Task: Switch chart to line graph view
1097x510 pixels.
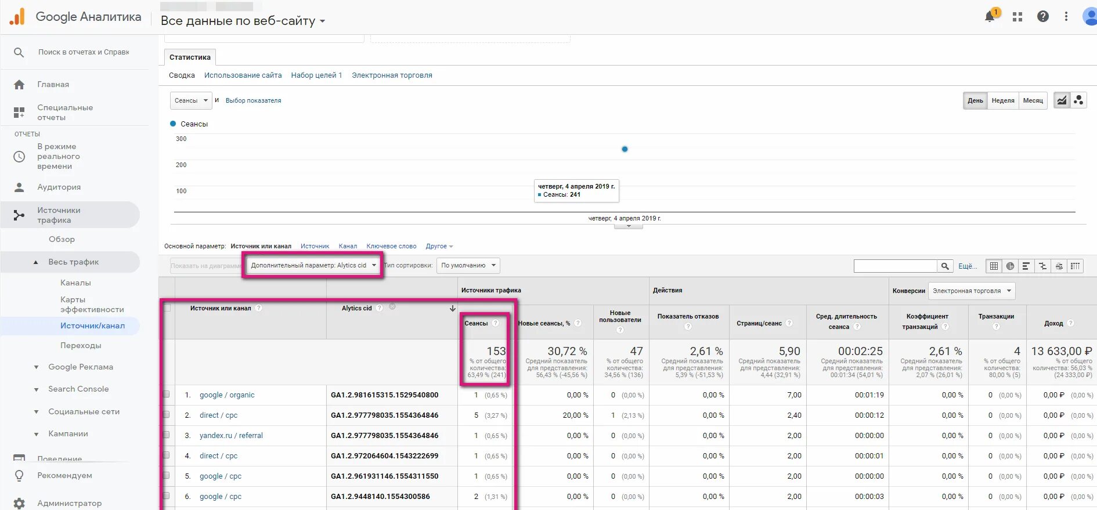Action: [1062, 100]
